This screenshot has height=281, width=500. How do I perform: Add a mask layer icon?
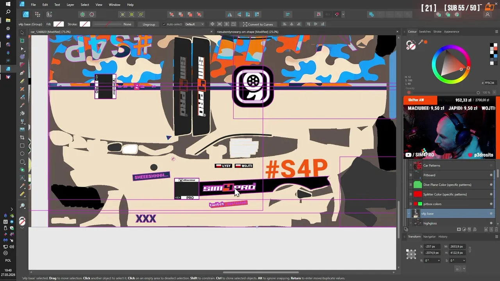459,229
